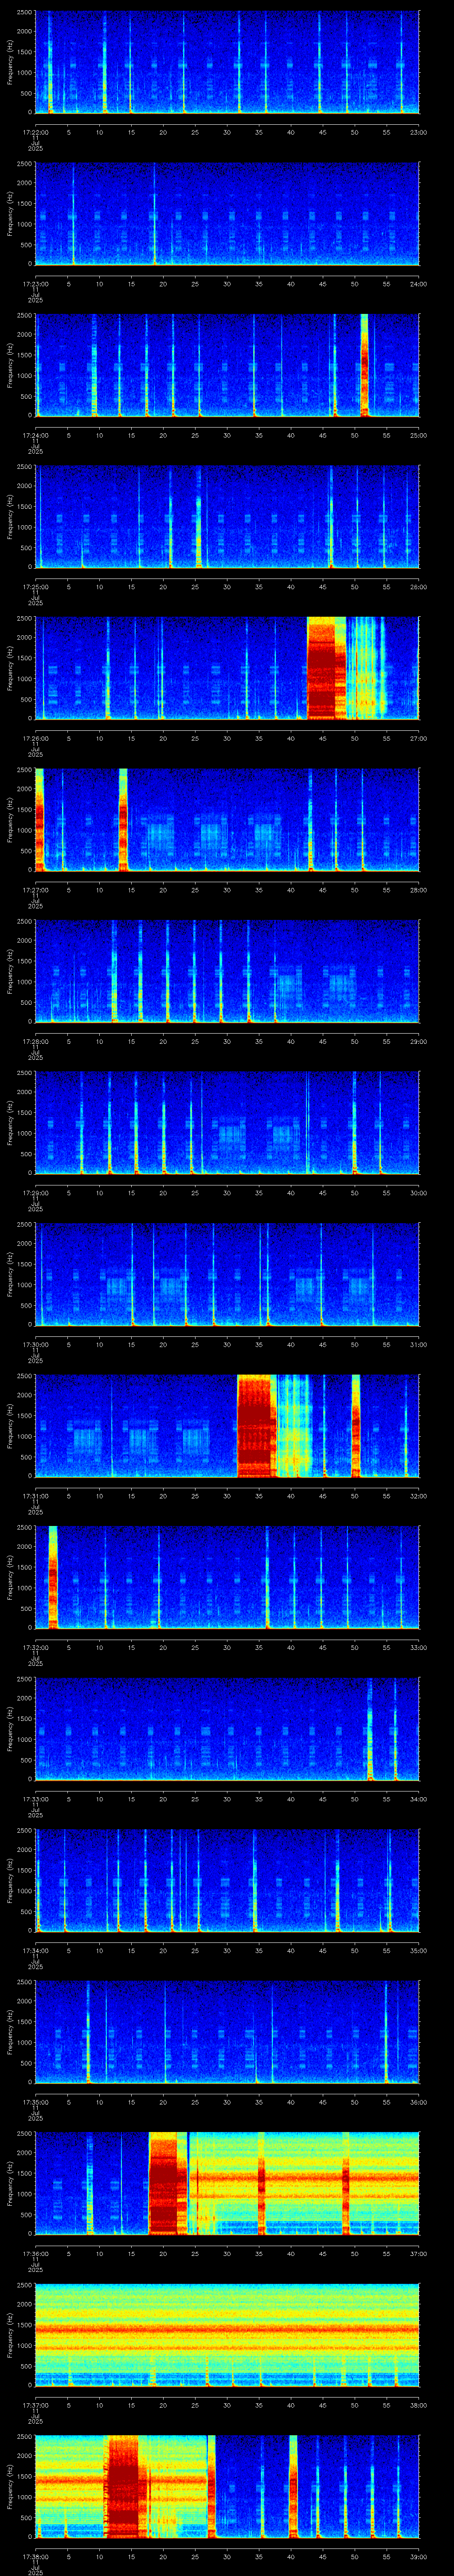Click the 17:27:00 start time label
454x2576 pixels.
tap(35, 890)
